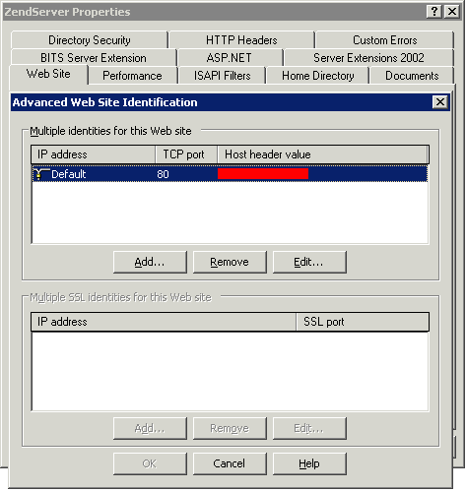Cancel the Advanced identification dialog
This screenshot has height=491, width=466.
click(x=230, y=463)
